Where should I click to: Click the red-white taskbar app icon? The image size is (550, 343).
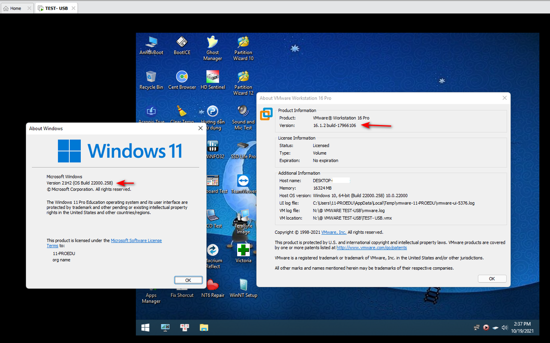[185, 328]
